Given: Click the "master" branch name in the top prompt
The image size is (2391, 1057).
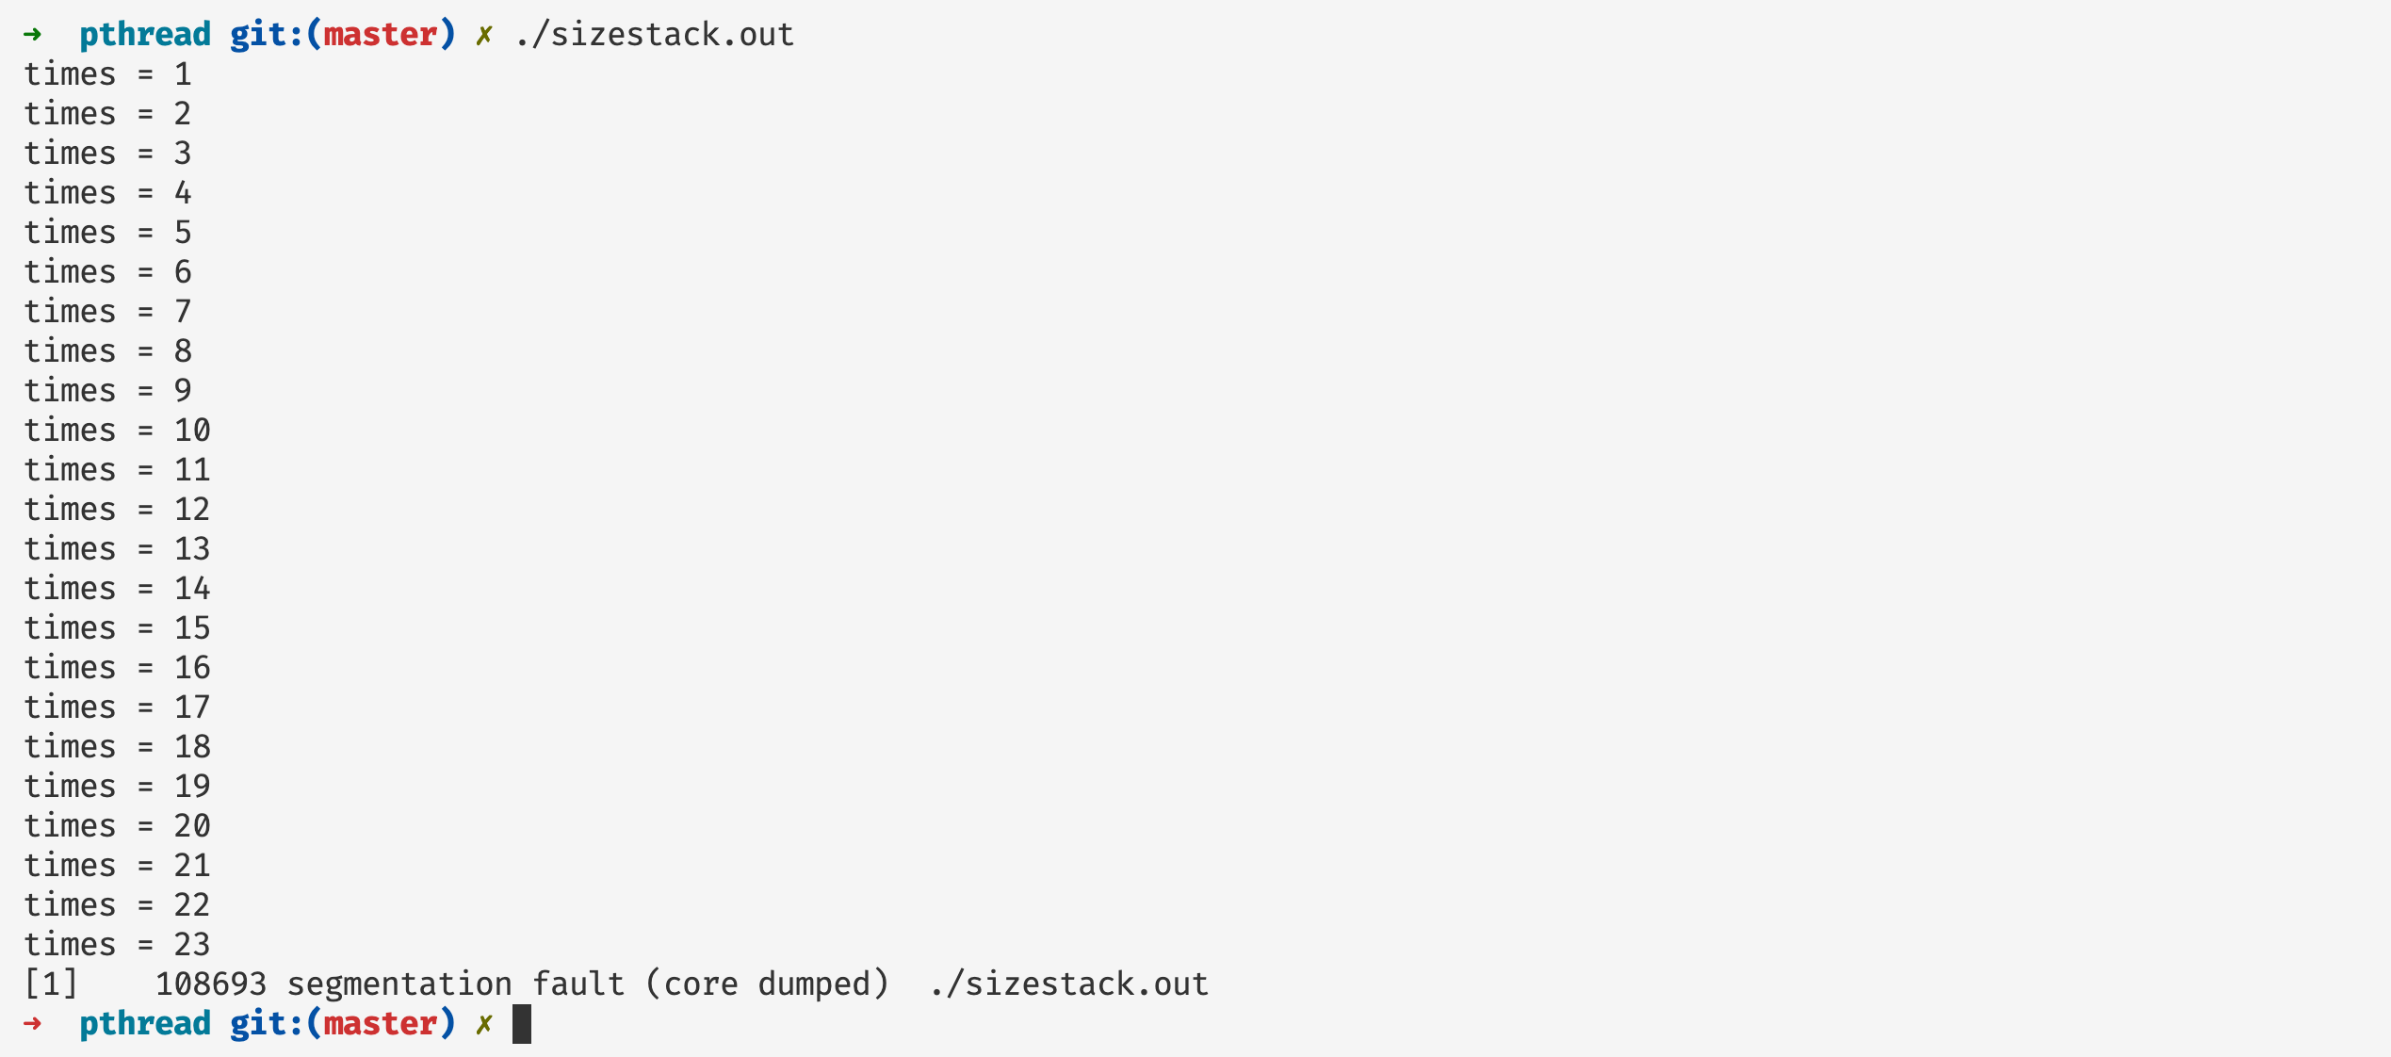Looking at the screenshot, I should coord(381,35).
